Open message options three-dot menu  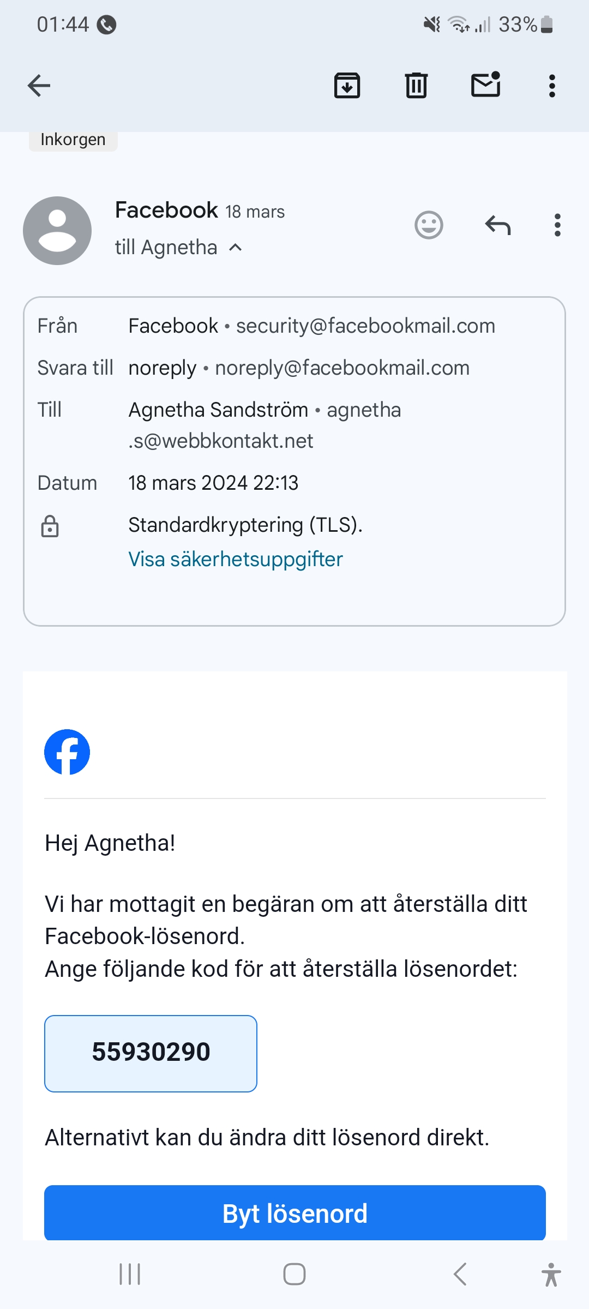pyautogui.click(x=557, y=225)
